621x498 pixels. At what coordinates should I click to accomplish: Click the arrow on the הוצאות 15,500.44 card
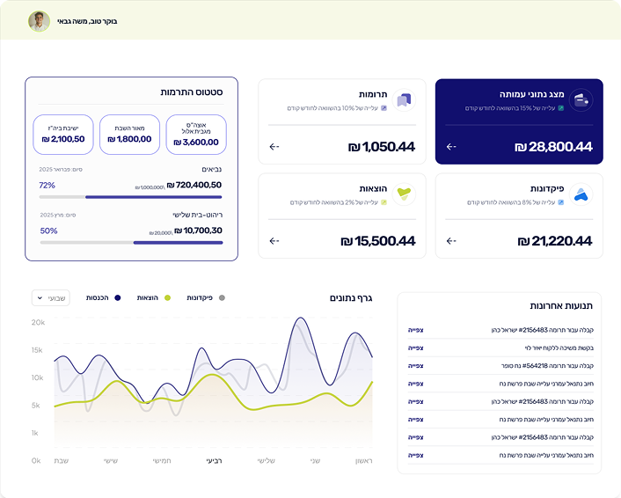(274, 240)
